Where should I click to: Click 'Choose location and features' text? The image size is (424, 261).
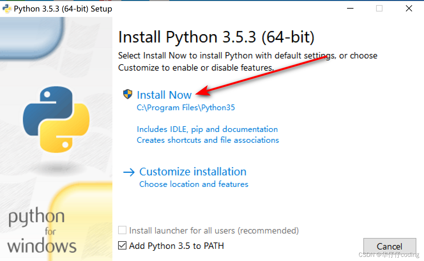[194, 184]
